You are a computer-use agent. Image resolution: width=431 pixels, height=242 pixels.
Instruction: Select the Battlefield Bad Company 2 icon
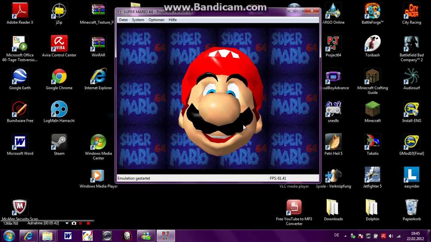point(411,49)
